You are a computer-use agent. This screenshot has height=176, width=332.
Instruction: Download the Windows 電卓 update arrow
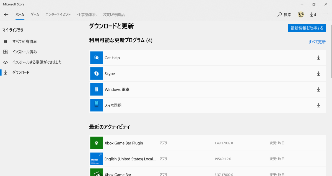318,89
